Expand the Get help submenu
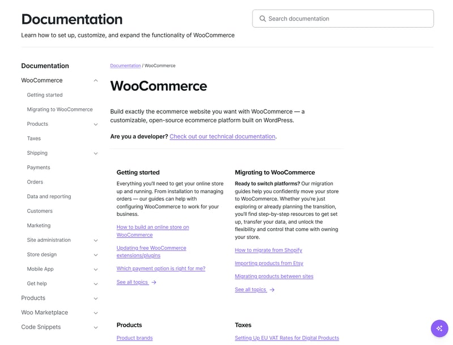 tap(96, 284)
